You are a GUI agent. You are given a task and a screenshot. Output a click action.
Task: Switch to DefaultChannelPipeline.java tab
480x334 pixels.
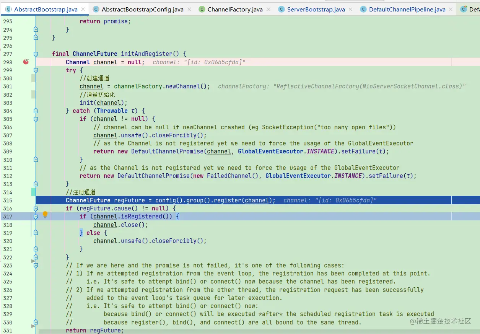(407, 9)
